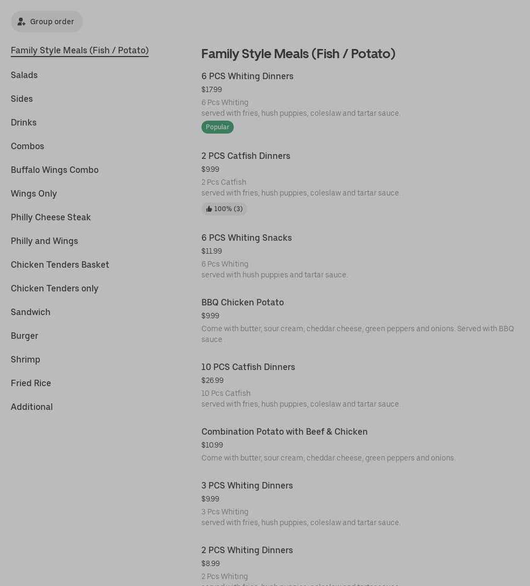530x586 pixels.
Task: Open Philly Cheese Steak category
Action: coord(51,217)
